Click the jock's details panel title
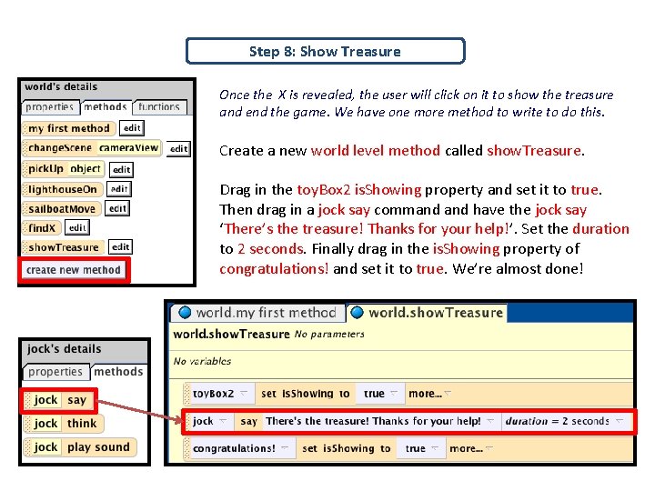Screen dimensions: 655x491 click(x=64, y=348)
